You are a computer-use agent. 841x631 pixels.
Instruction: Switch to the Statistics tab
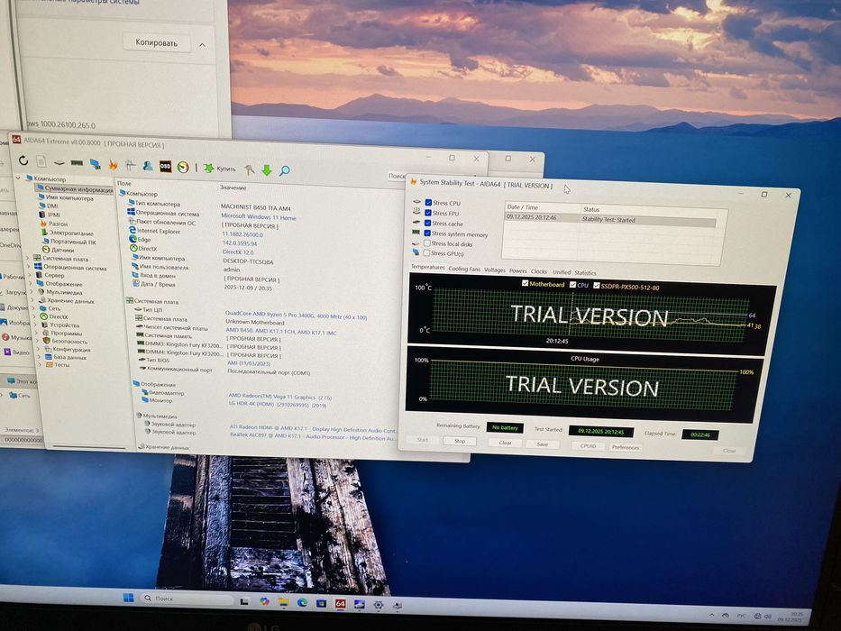pos(585,273)
